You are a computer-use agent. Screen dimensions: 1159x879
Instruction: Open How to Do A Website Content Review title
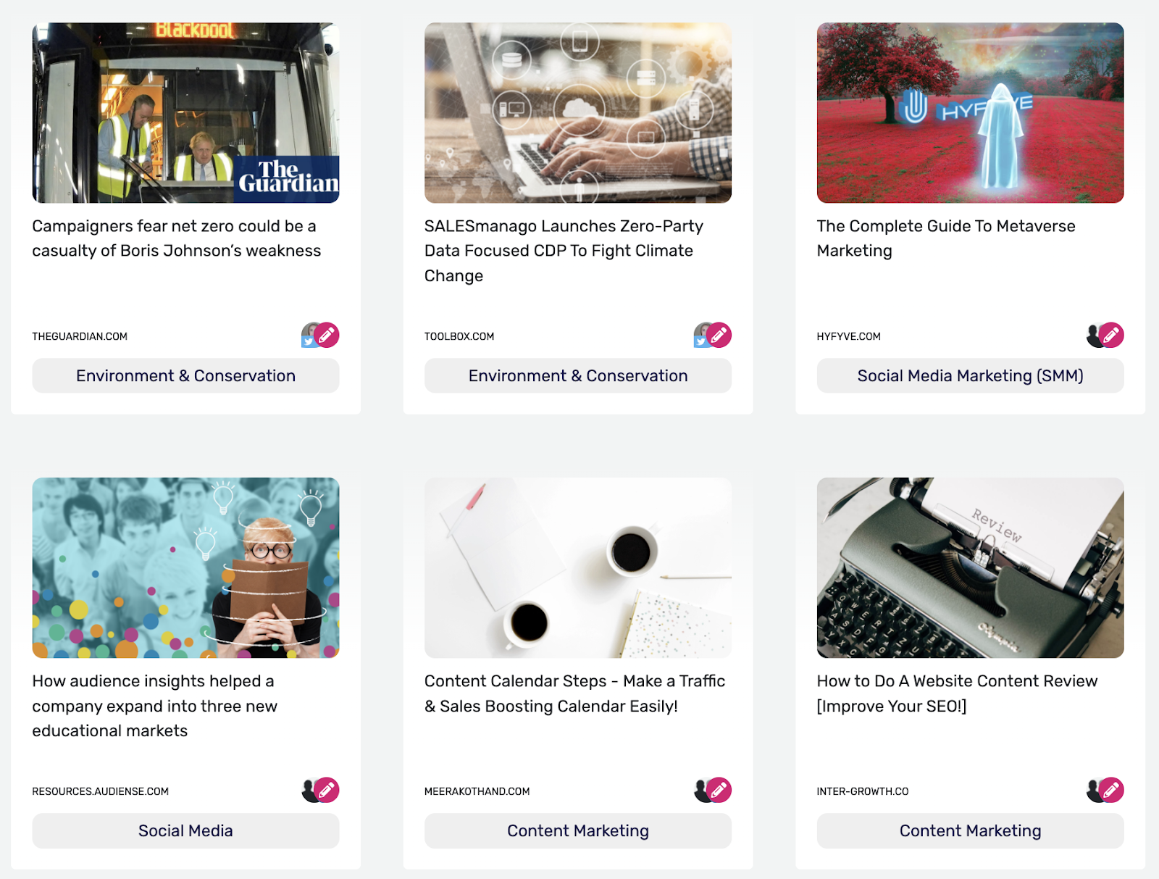(x=957, y=693)
